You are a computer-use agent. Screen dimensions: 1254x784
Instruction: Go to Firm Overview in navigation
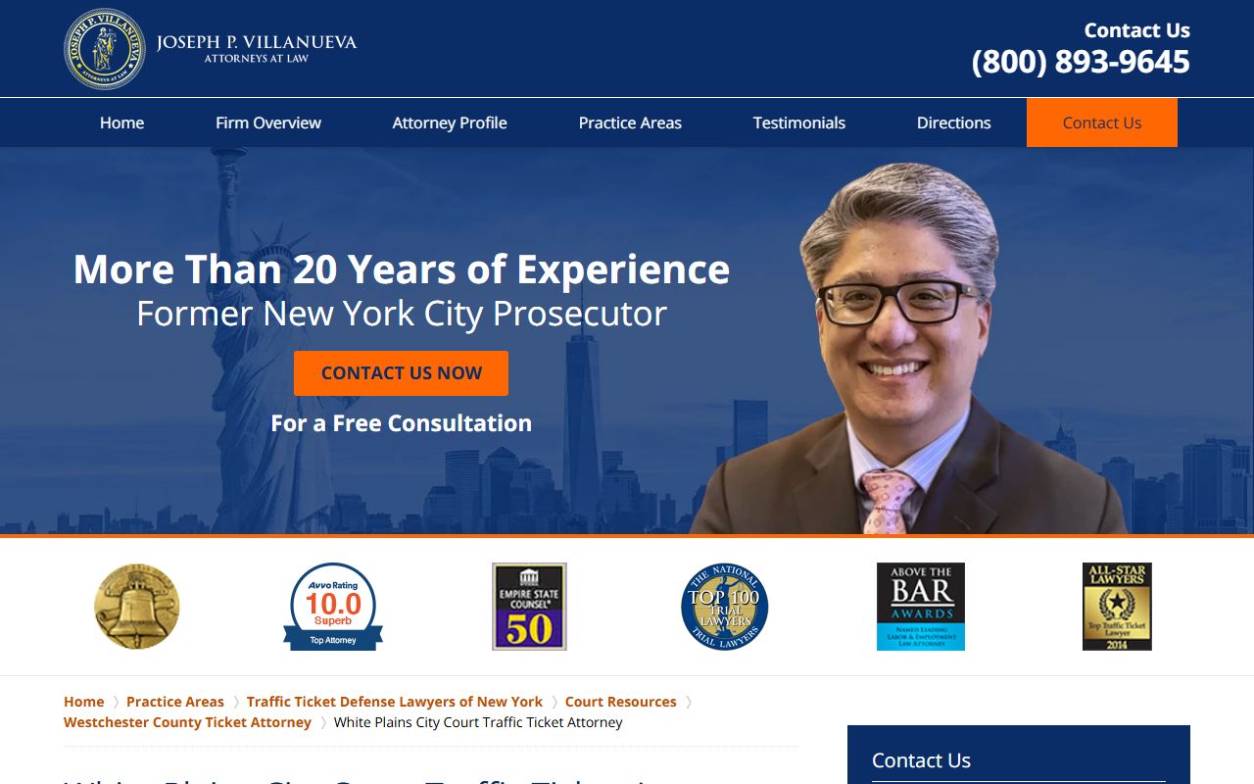click(x=268, y=122)
